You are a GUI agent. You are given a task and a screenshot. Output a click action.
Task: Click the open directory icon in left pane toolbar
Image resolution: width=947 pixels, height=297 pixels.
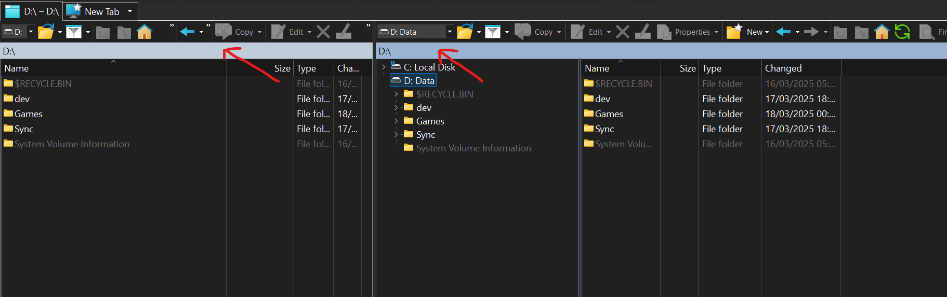[46, 32]
